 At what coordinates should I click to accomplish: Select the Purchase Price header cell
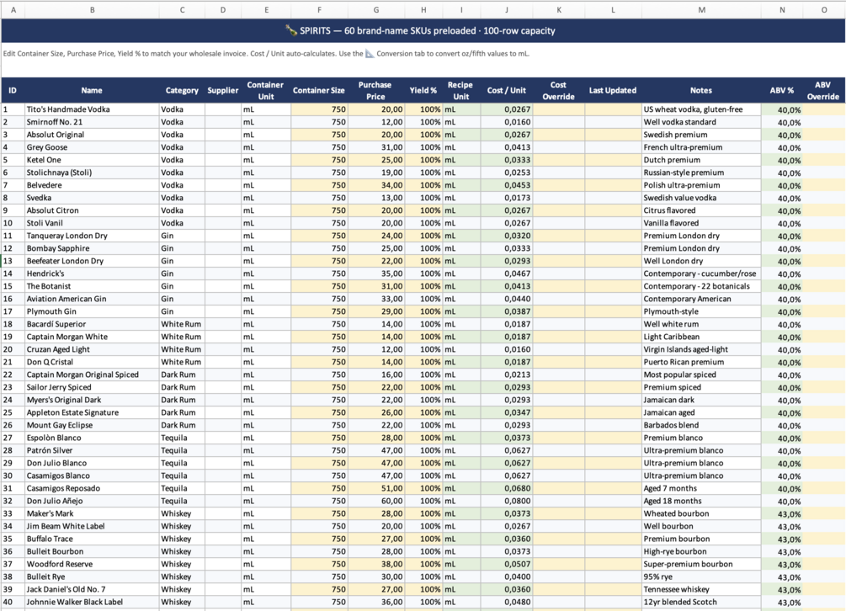375,91
